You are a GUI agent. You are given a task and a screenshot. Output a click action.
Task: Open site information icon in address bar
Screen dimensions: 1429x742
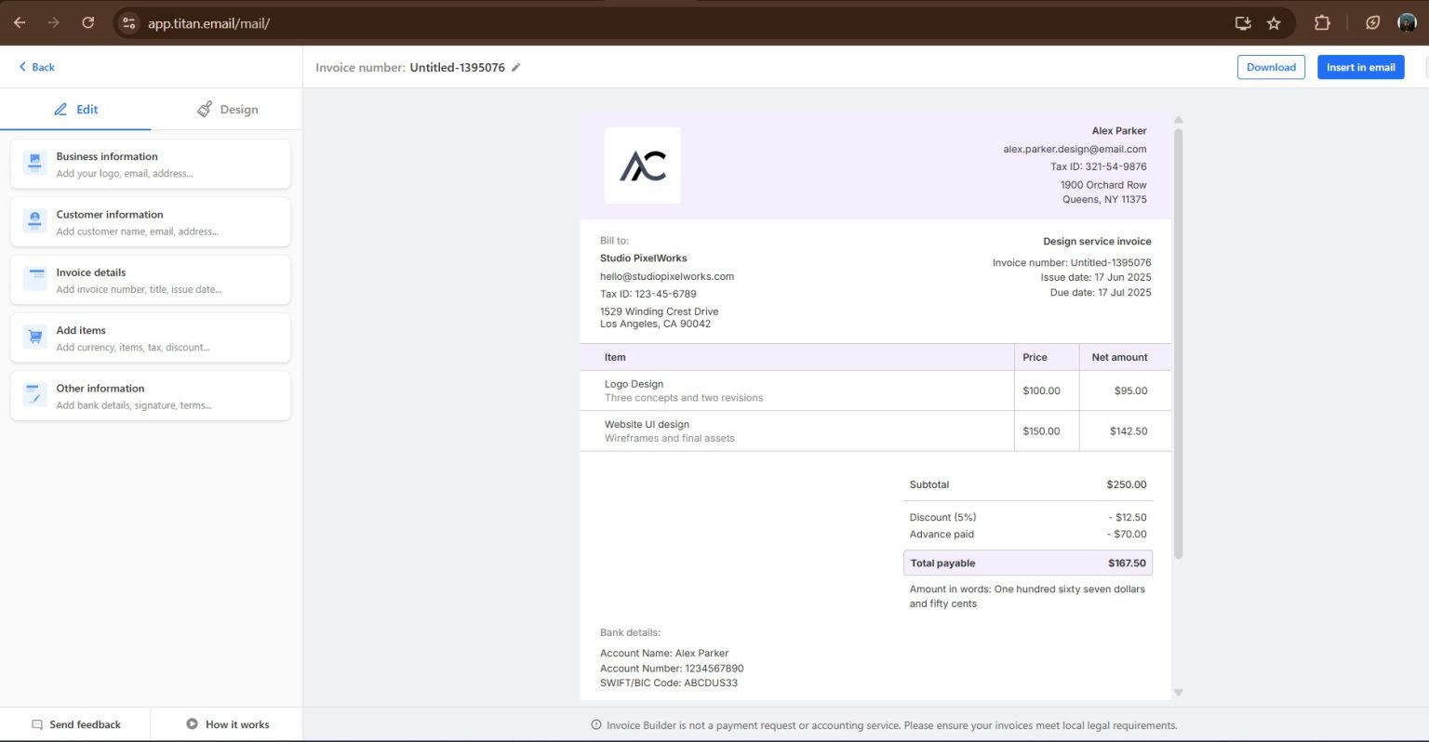tap(129, 23)
